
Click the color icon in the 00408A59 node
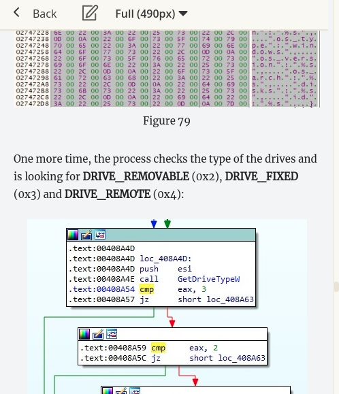[84, 334]
